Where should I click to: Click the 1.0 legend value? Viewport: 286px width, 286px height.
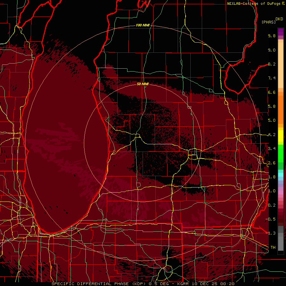tap(272, 191)
